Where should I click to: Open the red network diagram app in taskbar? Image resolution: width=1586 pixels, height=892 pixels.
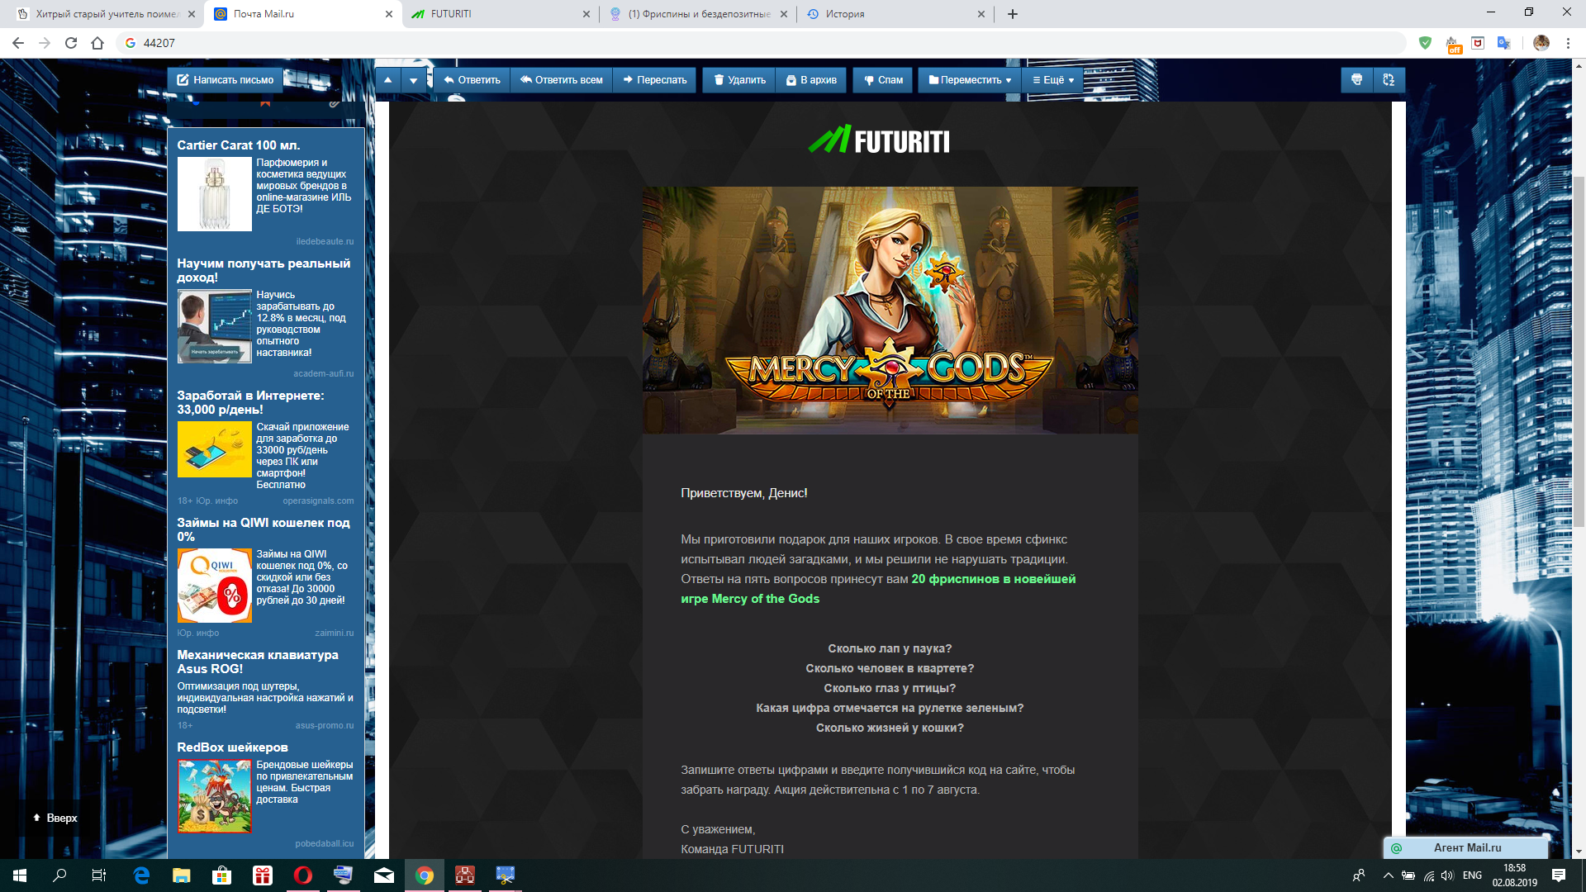click(x=465, y=875)
